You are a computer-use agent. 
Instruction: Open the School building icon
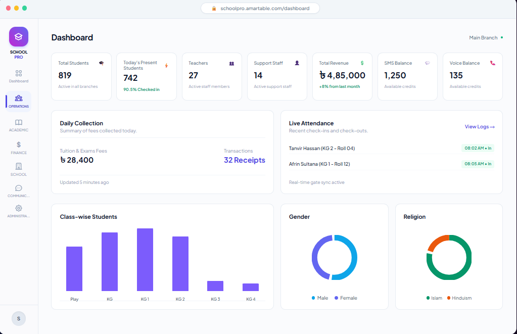click(x=19, y=166)
